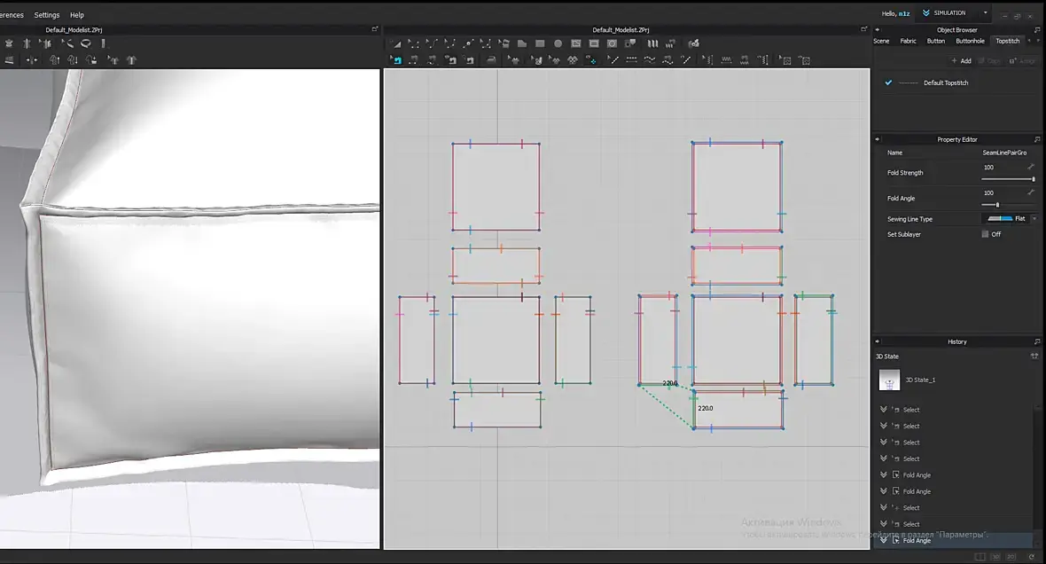The width and height of the screenshot is (1046, 564).
Task: Open the Help menu
Action: 77,15
